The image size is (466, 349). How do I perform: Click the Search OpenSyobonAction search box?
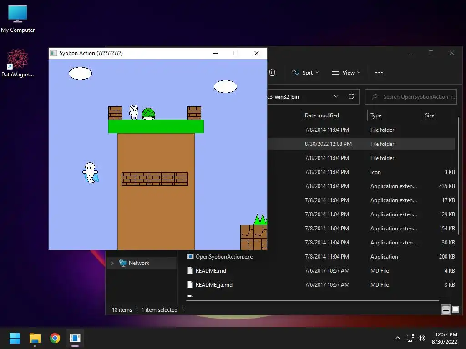[411, 97]
